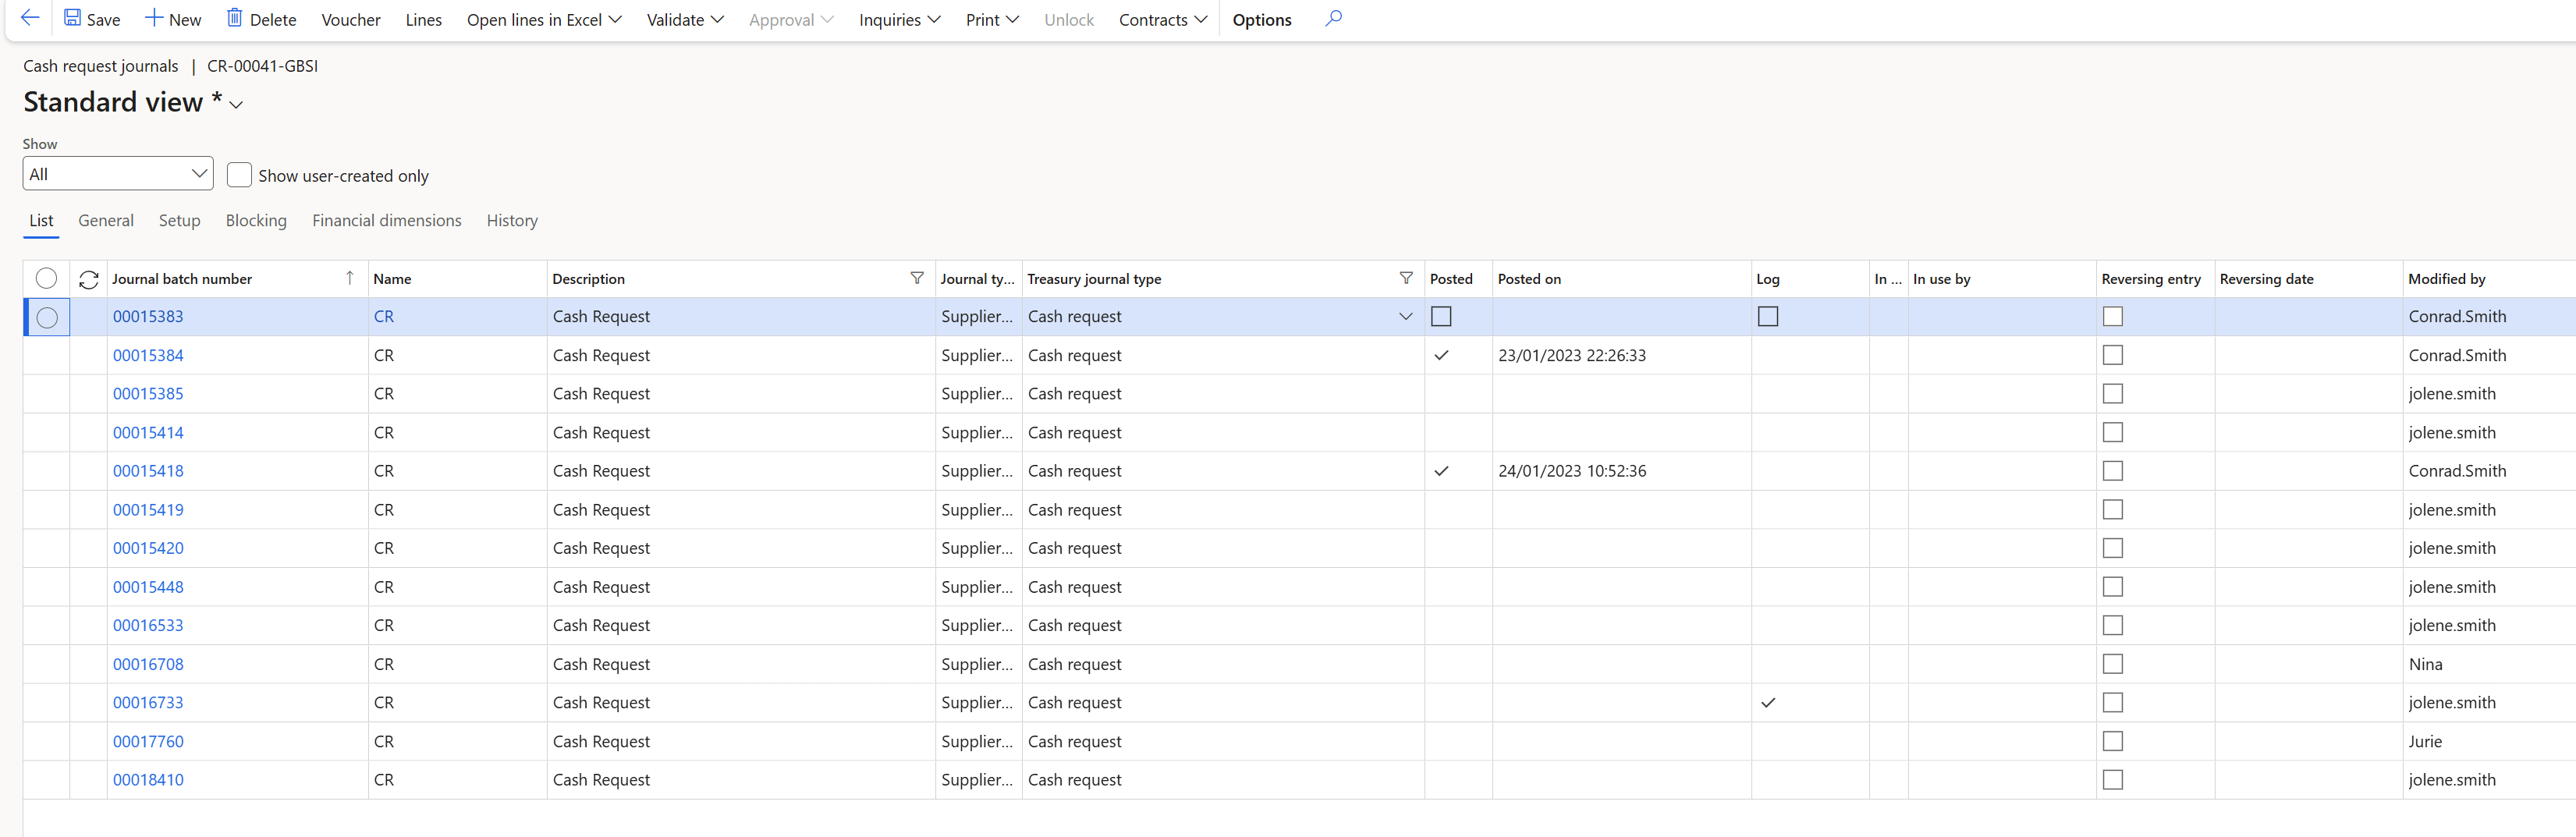Toggle Reversing entry checkbox for 00015418
The width and height of the screenshot is (2576, 837).
tap(2112, 471)
